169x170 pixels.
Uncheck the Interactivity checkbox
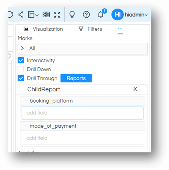(x=21, y=60)
